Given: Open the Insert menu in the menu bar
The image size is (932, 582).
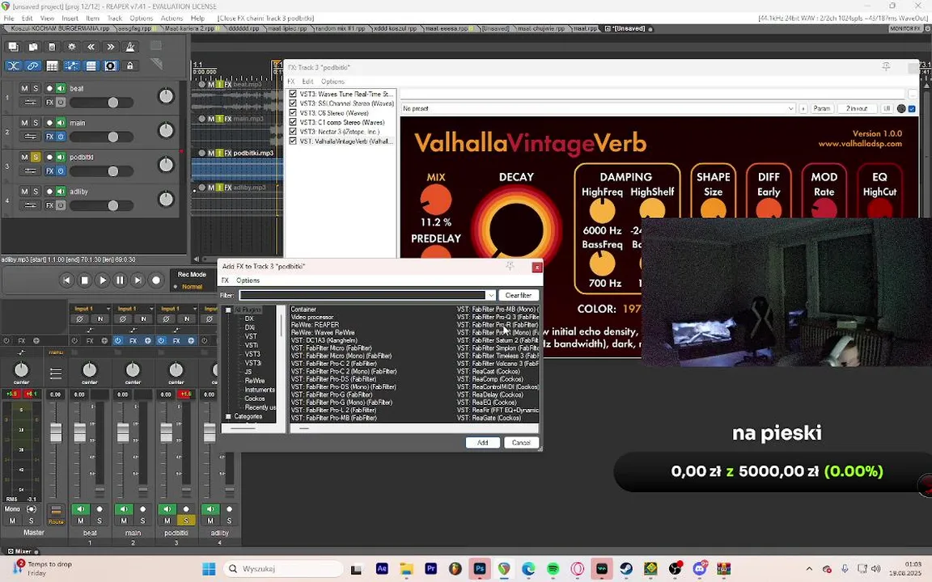Looking at the screenshot, I should pyautogui.click(x=70, y=19).
